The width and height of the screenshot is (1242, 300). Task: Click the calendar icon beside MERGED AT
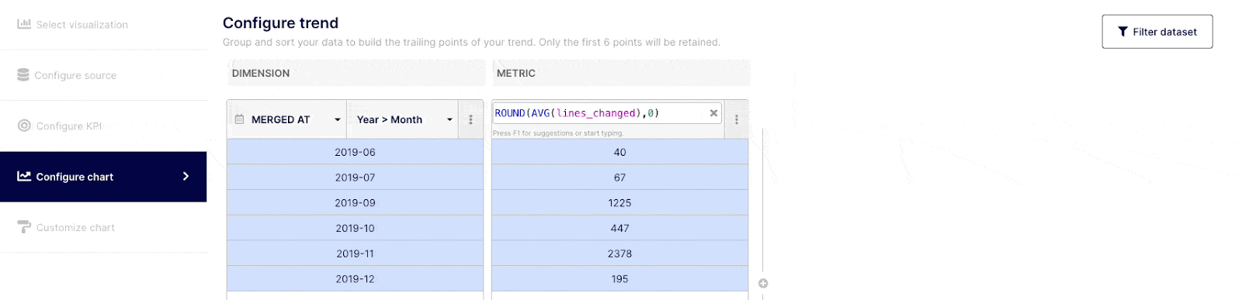click(239, 119)
